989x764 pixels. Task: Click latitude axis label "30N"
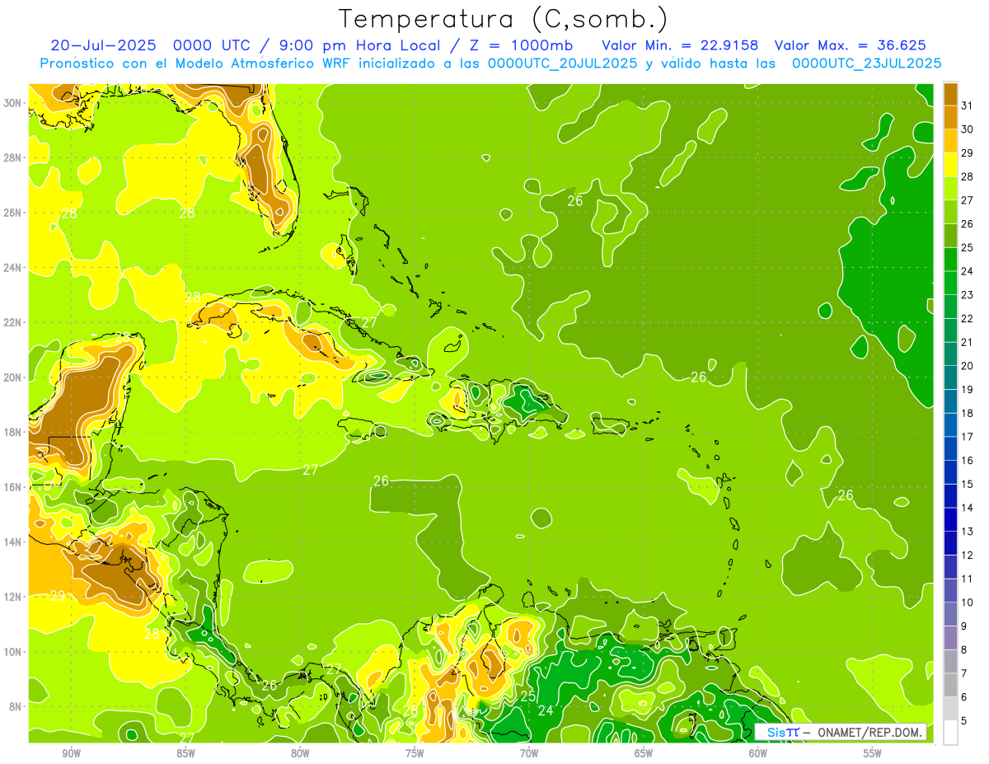click(14, 103)
